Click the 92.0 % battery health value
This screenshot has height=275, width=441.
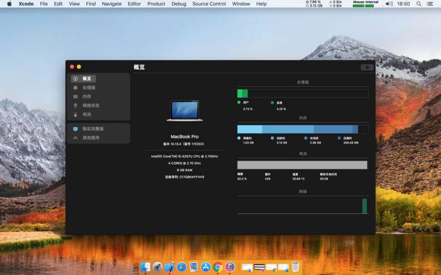[242, 179]
